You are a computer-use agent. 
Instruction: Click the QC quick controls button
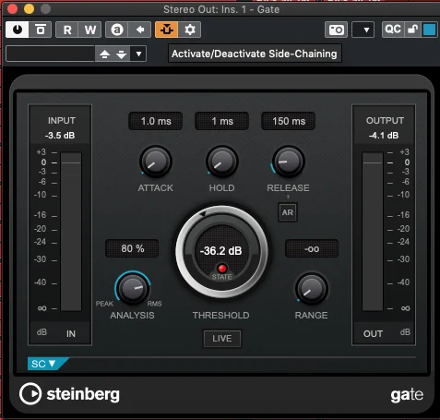coord(393,30)
